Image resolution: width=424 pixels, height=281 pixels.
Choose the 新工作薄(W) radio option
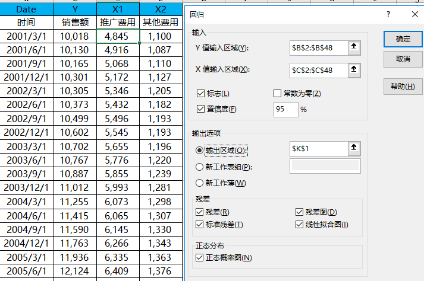(x=199, y=183)
